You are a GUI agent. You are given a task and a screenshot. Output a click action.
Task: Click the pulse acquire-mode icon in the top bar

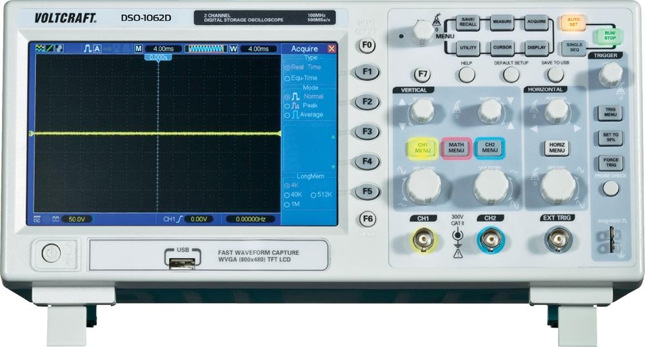tap(88, 48)
